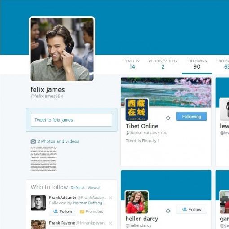Open Tibet Online avatar logo
Image resolution: width=229 pixels, height=229 pixels.
(x=137, y=110)
